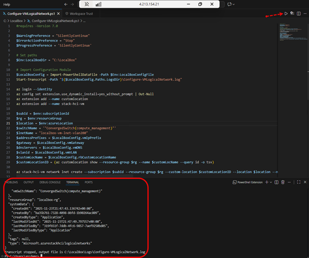Click the 'Start-Transcript' line in the editor
Screen dimensions: 309x258
click(99, 80)
